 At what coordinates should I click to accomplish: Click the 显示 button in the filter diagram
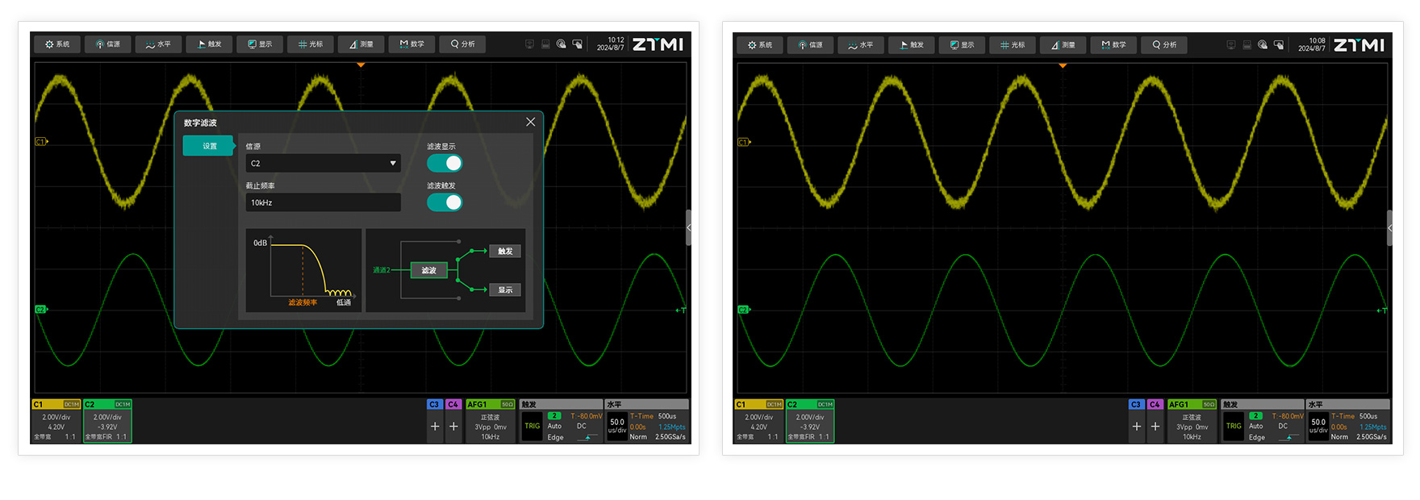tap(505, 290)
